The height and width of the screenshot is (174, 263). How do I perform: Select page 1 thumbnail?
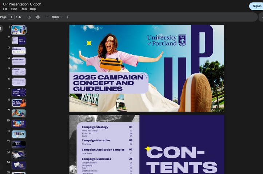point(19,30)
